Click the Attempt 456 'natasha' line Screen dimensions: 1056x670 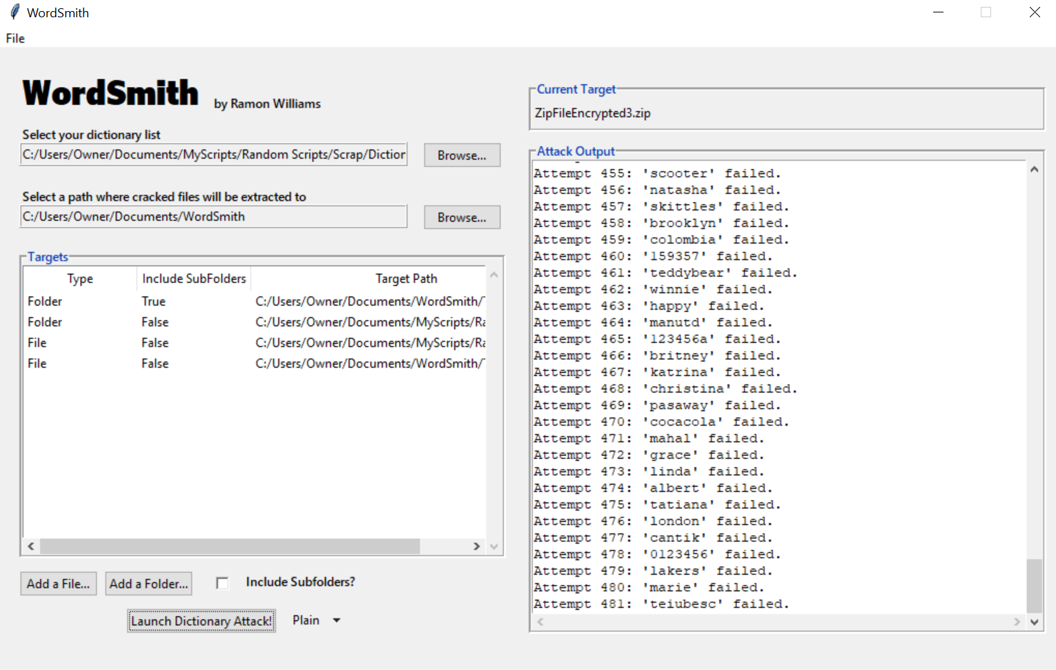(657, 190)
